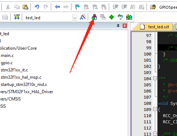Collapse the code fold at line 104
Screen dimensions: 177x136
[x=155, y=78]
